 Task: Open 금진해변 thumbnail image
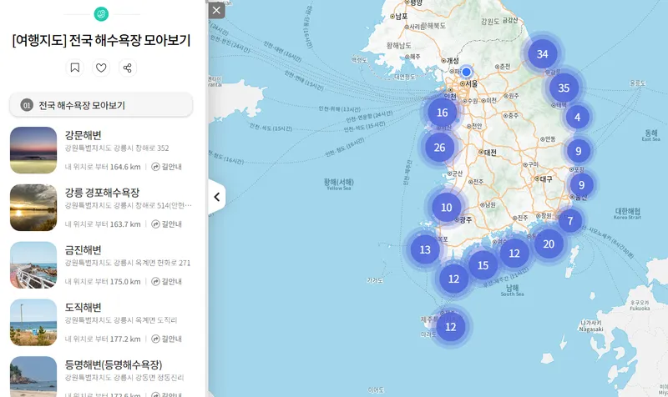(x=33, y=264)
